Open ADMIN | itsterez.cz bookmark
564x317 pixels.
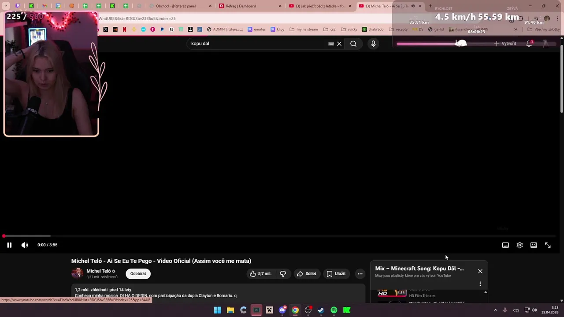pyautogui.click(x=225, y=29)
